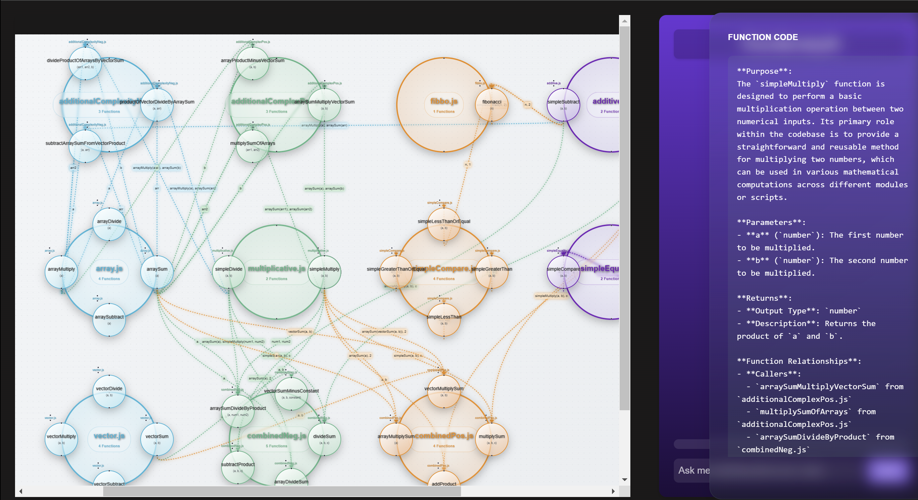Select the simpleSubtract function node
918x500 pixels.
pyautogui.click(x=564, y=104)
